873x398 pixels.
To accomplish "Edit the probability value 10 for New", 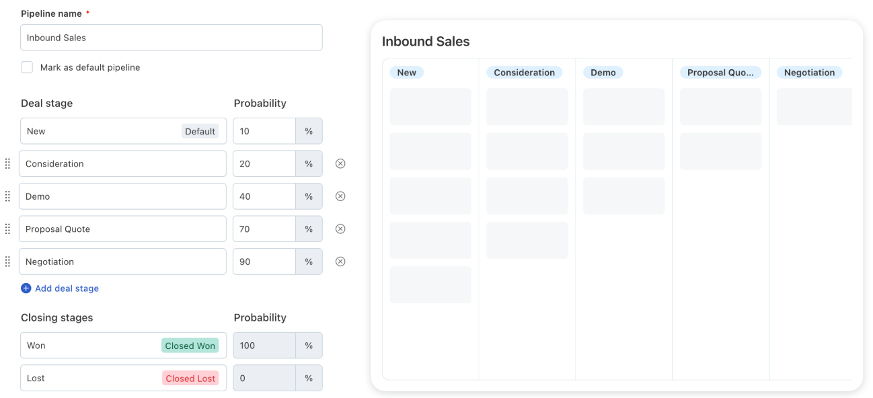I will coord(264,131).
